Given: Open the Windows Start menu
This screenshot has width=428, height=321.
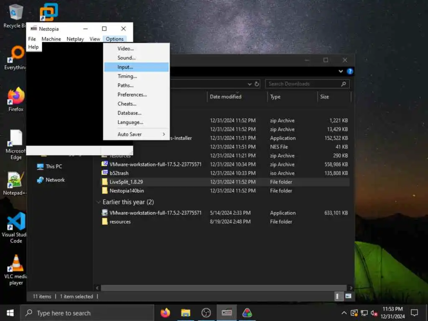Looking at the screenshot, I should 10,313.
